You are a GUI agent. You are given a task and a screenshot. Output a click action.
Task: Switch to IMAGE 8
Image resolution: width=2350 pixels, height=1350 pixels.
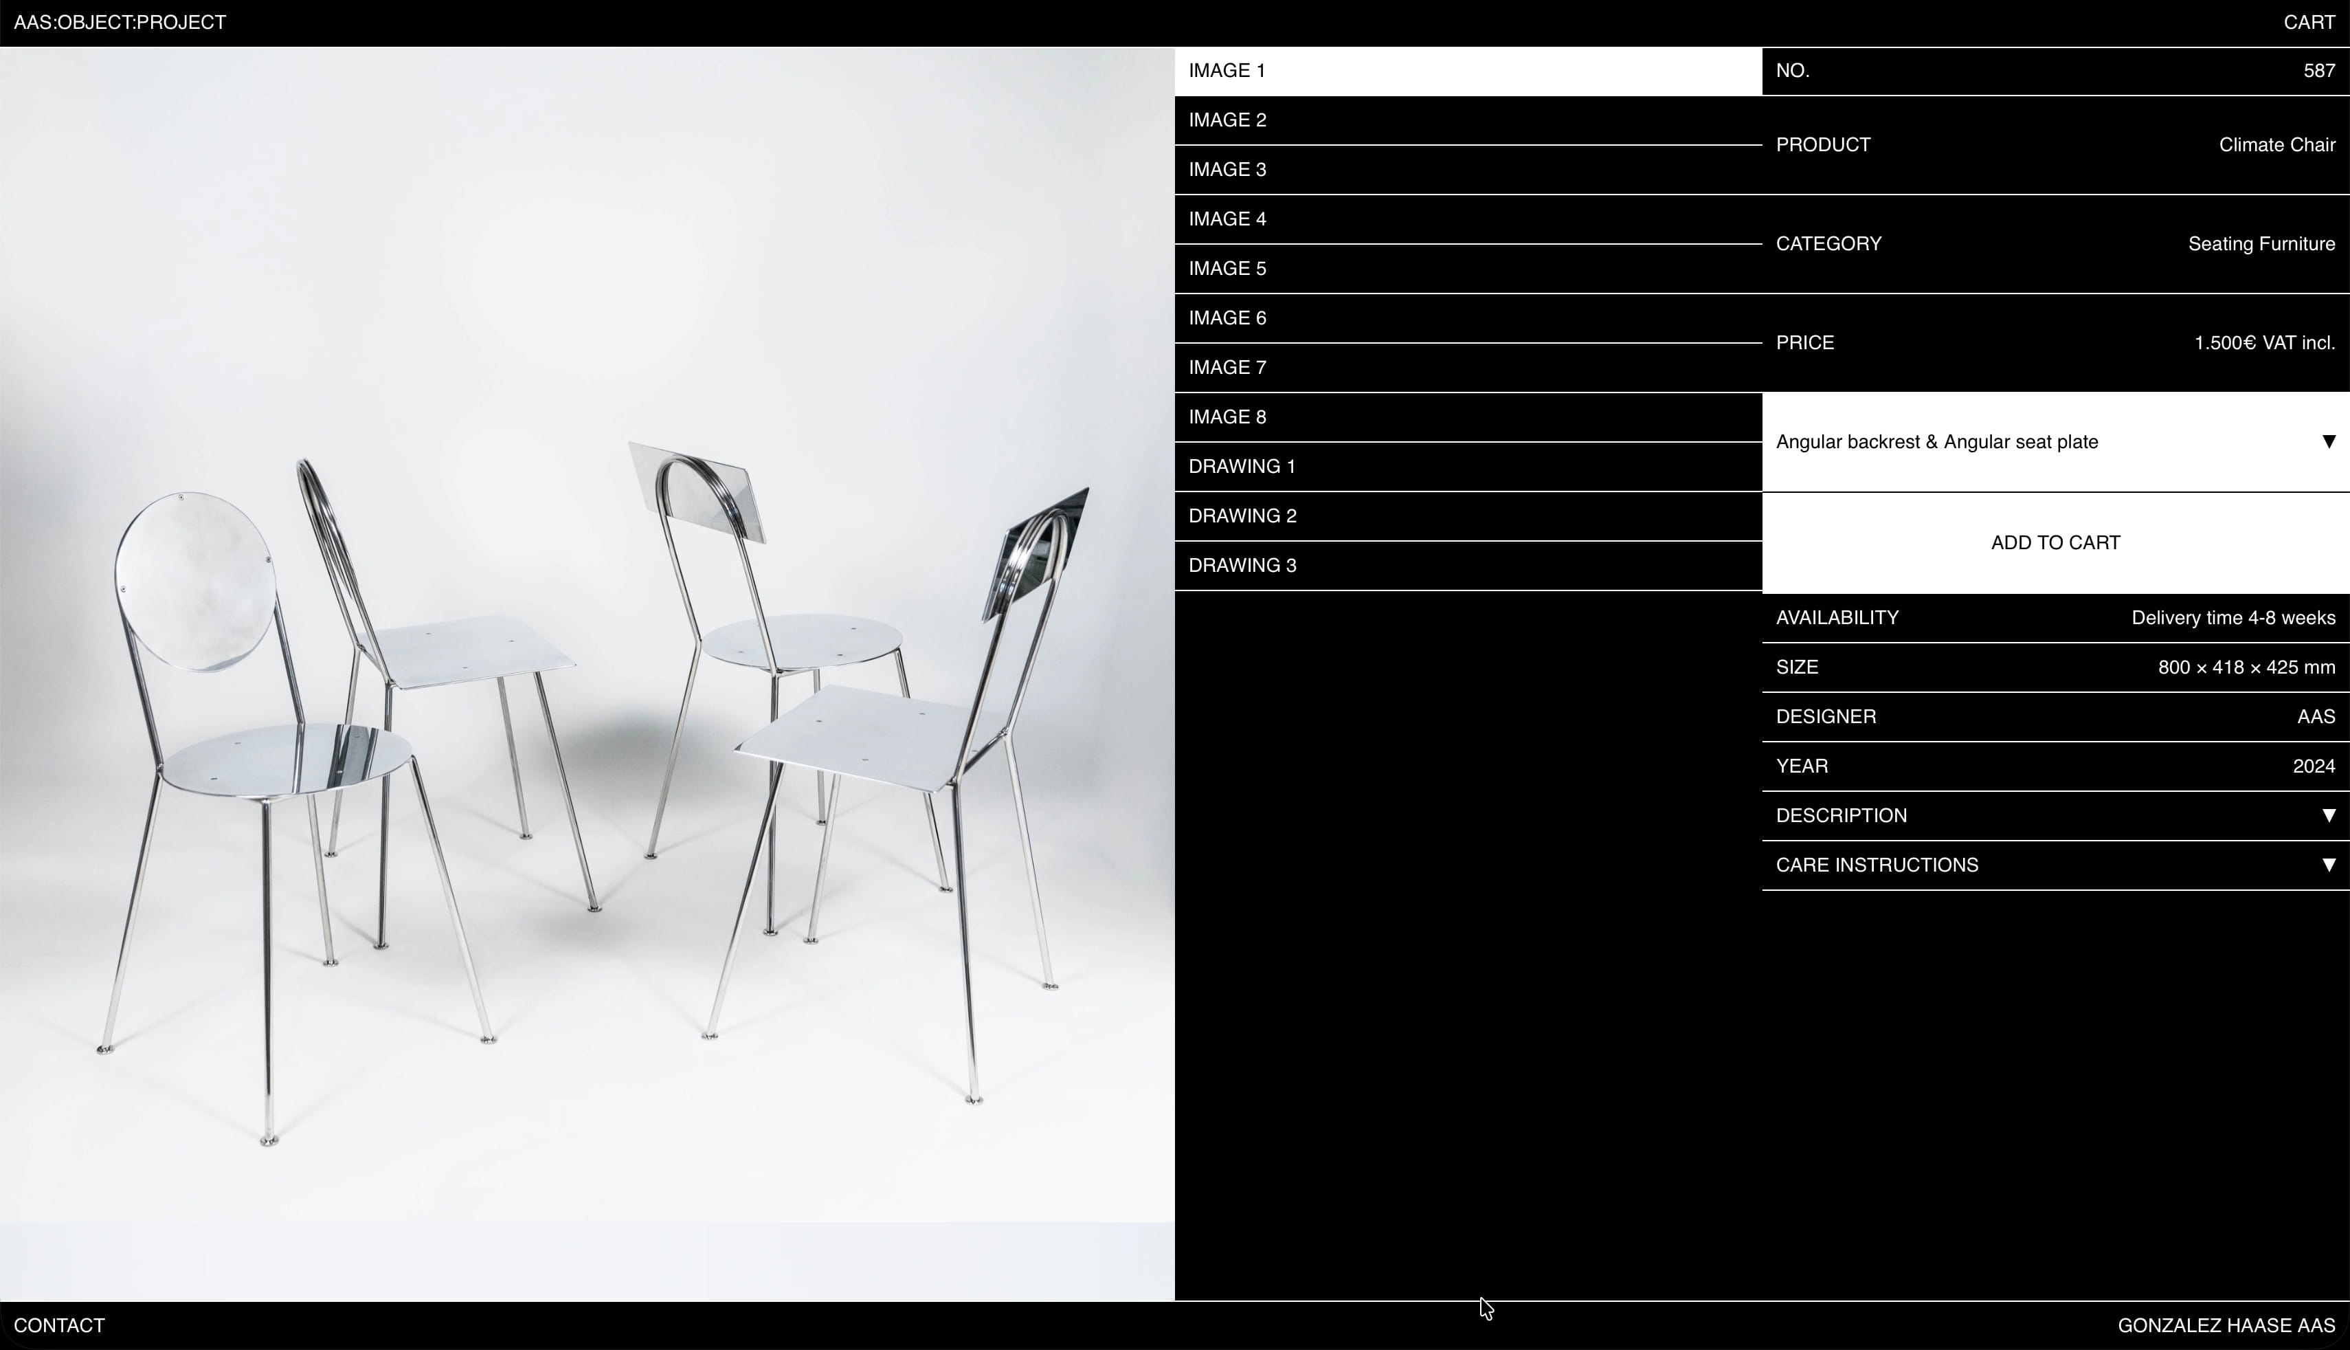click(1227, 417)
